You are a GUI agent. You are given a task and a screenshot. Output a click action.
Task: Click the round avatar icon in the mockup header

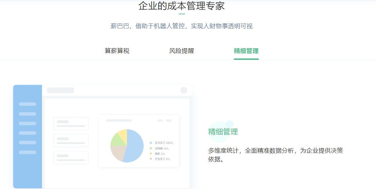coord(184,90)
